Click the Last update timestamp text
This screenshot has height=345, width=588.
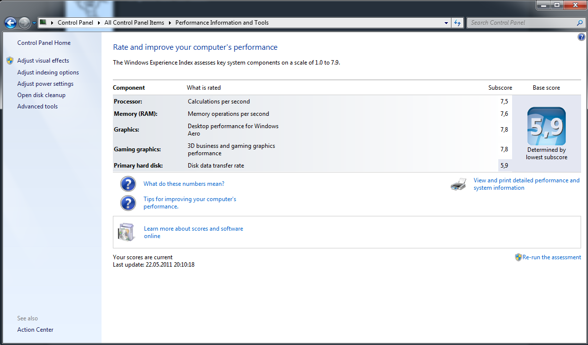154,265
